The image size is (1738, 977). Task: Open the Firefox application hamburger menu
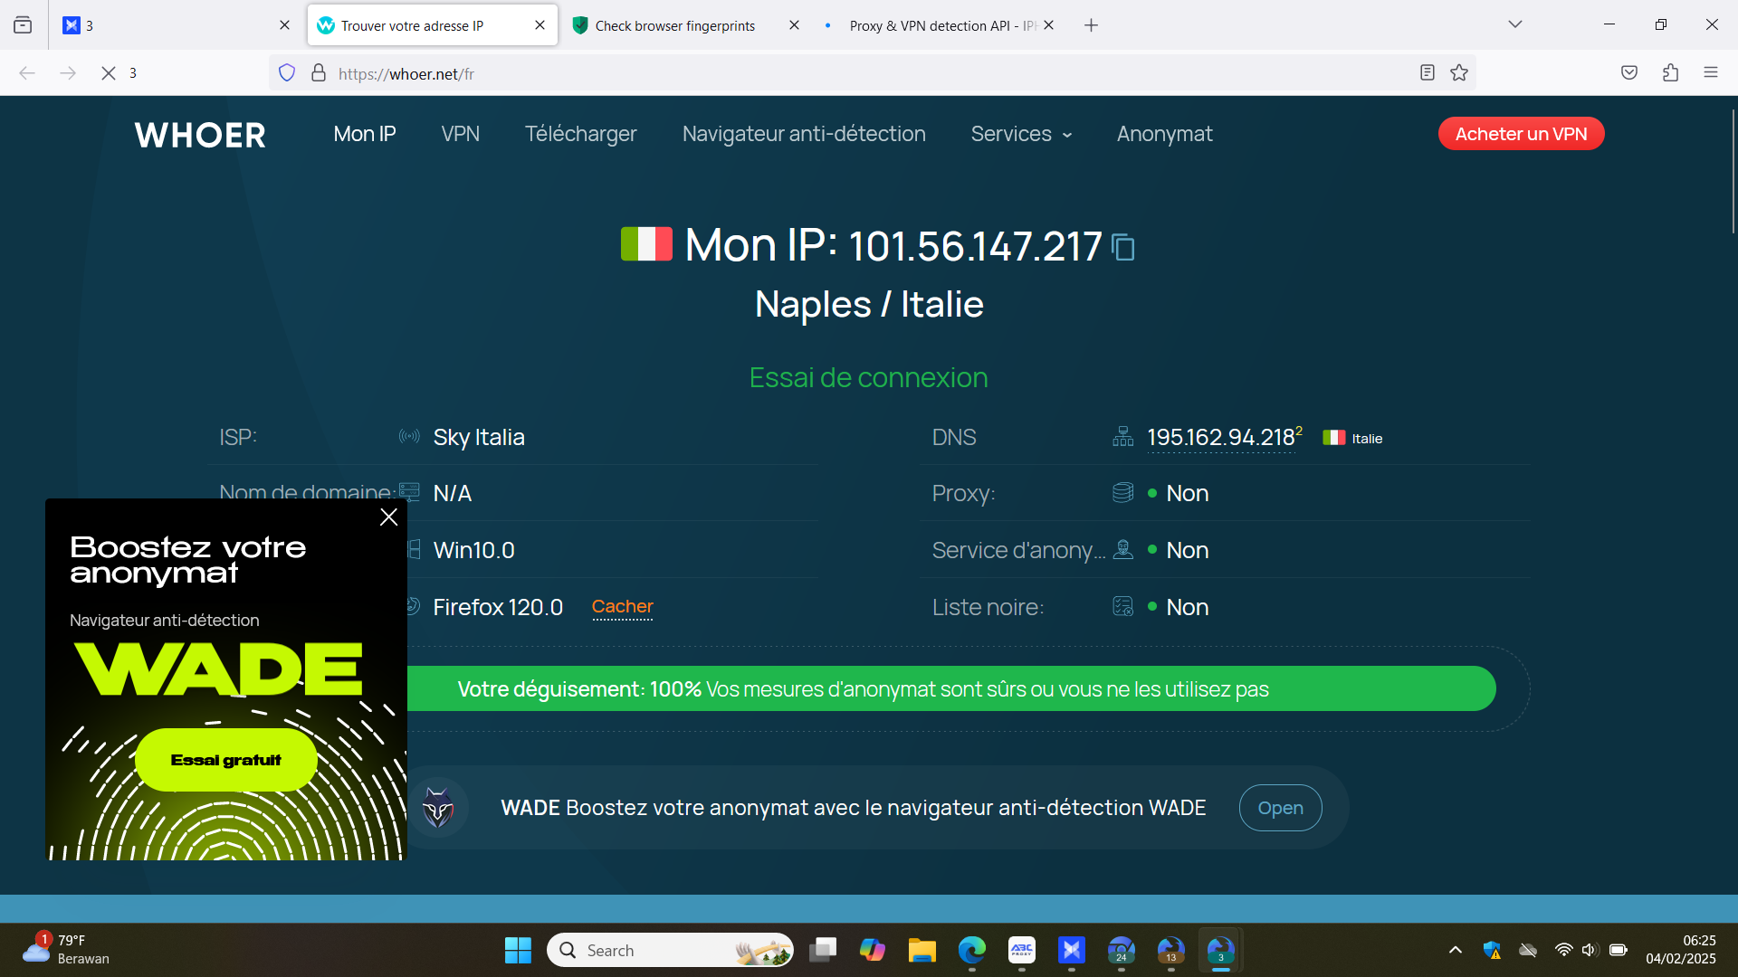click(1711, 73)
